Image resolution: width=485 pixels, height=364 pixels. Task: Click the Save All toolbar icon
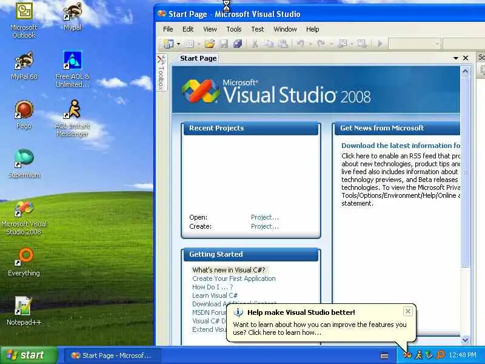[238, 44]
